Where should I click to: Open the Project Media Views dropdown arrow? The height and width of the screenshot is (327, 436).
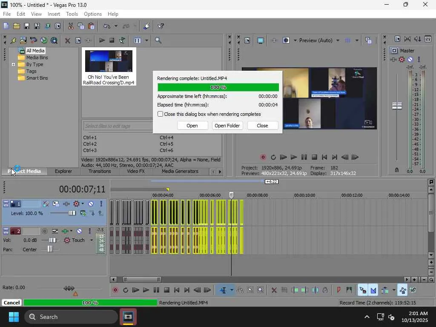point(146,40)
